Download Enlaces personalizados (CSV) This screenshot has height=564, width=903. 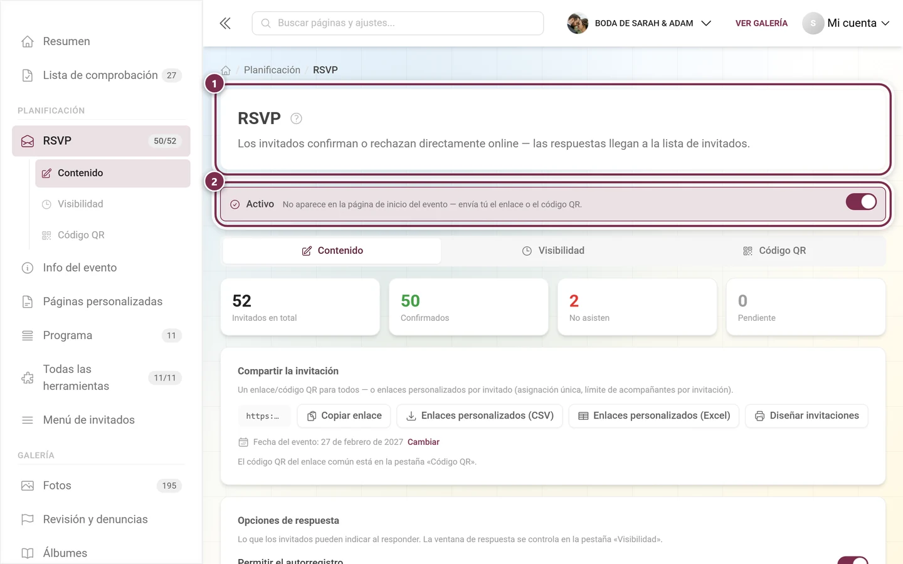(480, 416)
